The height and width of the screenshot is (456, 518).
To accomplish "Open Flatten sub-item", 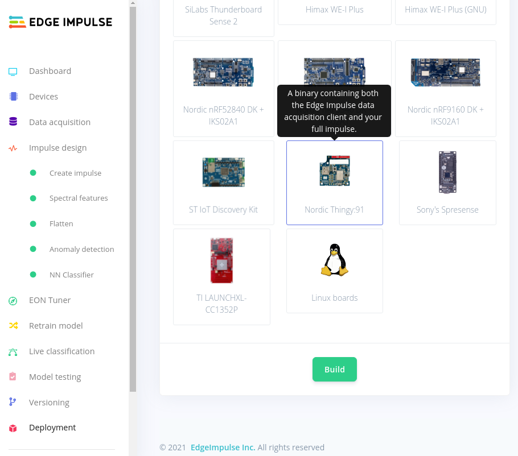I will (x=61, y=223).
